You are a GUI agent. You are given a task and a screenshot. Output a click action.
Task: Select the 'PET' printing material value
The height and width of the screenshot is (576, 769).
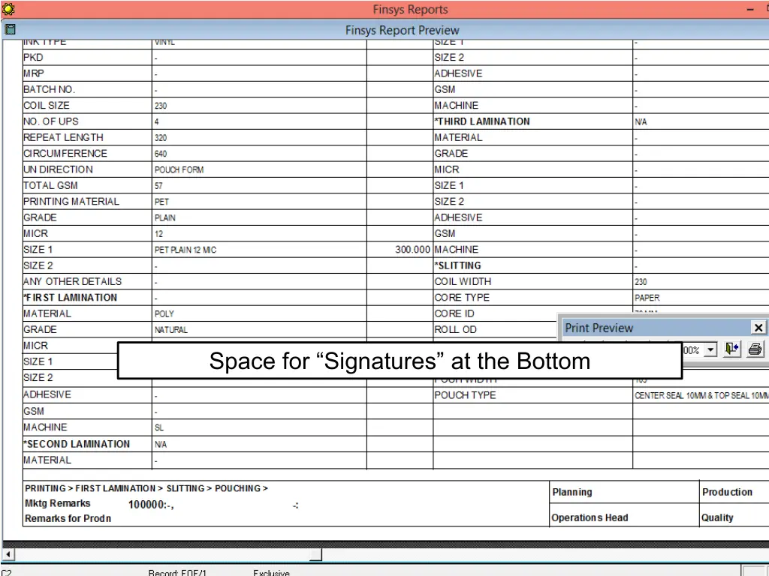pos(162,202)
